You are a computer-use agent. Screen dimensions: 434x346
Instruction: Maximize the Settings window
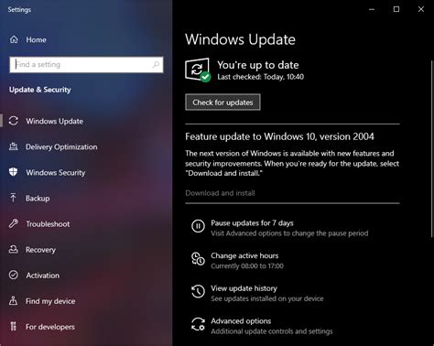click(396, 9)
